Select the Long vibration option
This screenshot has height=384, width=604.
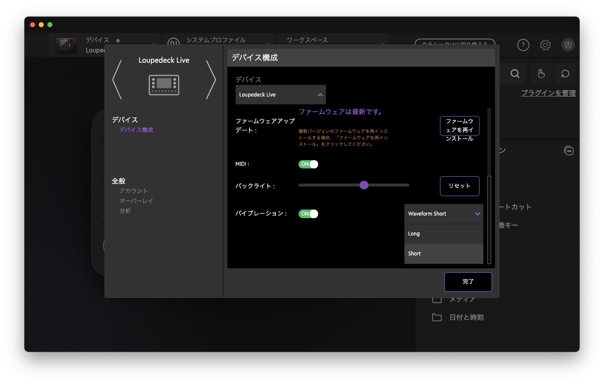pos(444,234)
